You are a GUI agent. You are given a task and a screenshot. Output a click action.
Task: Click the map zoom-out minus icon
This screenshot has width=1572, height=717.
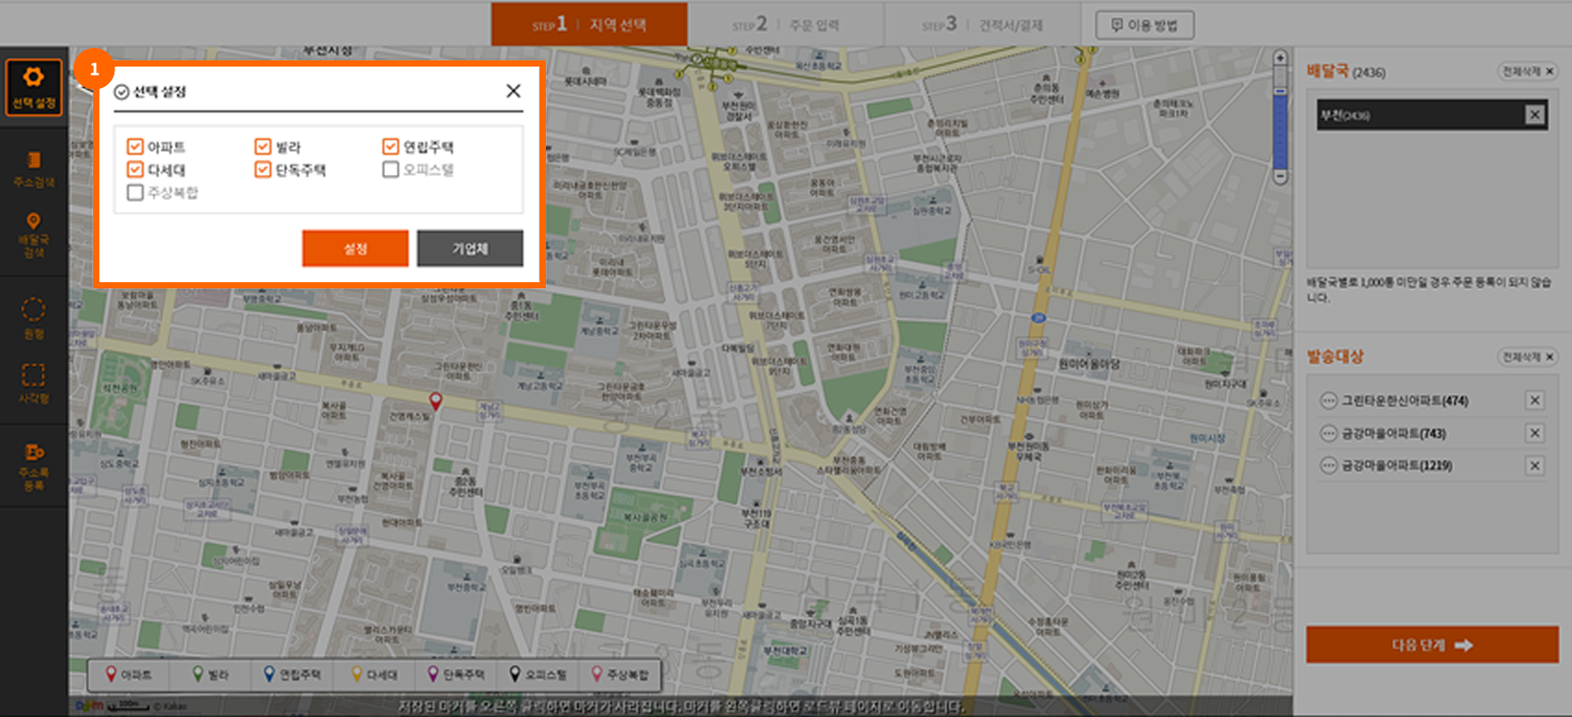tap(1280, 177)
